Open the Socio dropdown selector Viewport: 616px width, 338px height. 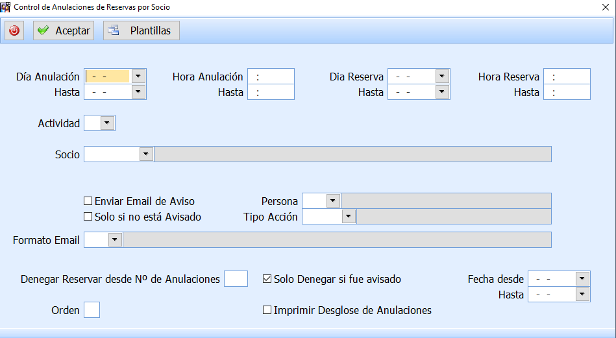click(x=146, y=154)
